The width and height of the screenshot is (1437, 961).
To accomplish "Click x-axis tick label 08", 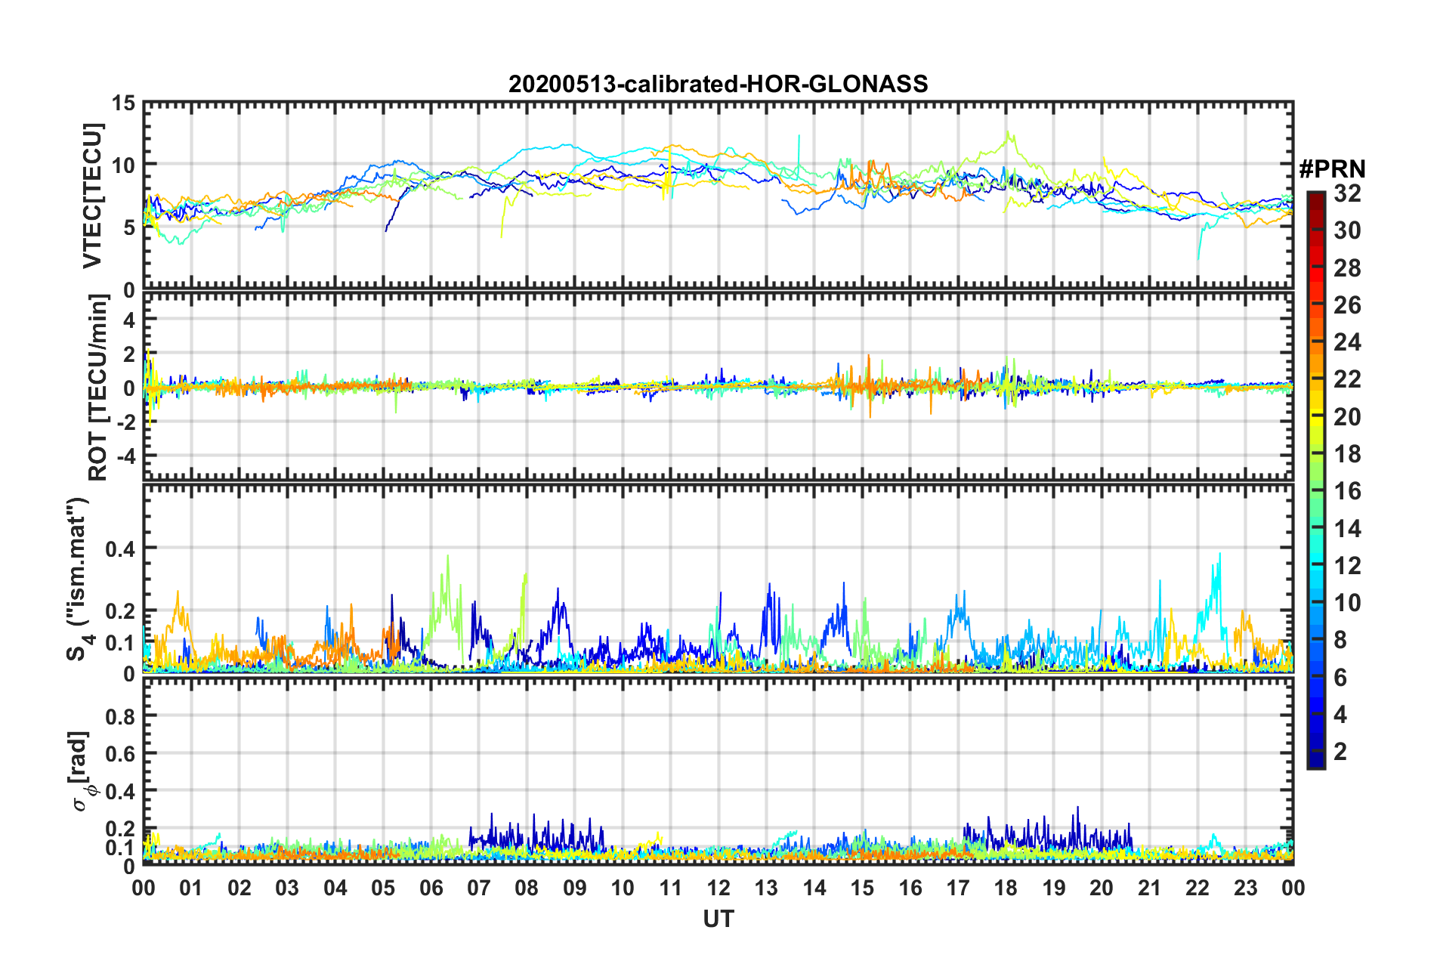I will [x=527, y=888].
